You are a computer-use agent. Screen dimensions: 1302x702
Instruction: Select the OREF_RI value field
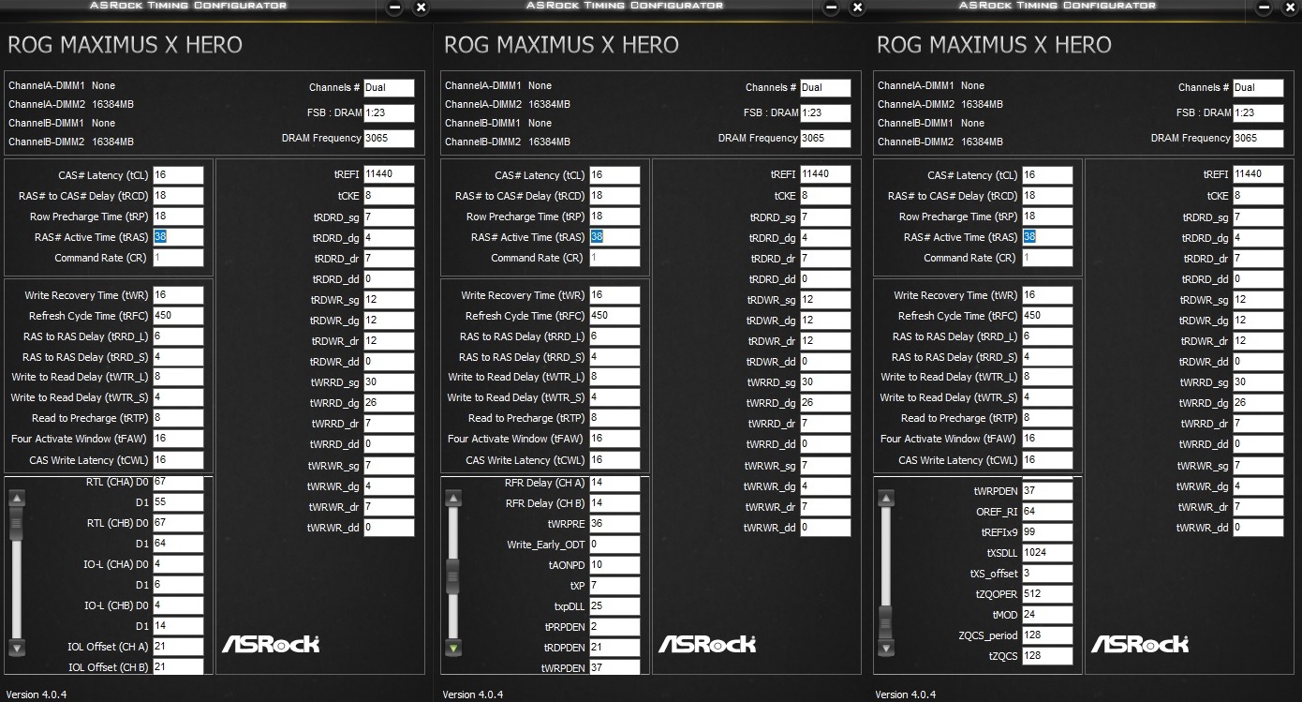pos(1047,511)
